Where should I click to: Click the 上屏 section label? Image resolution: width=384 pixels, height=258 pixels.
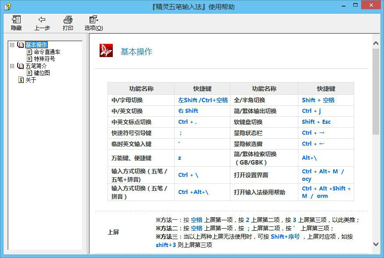(113, 232)
